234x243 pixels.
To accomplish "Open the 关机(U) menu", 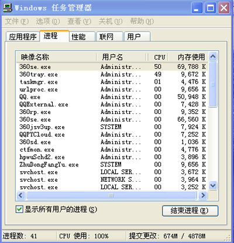I will (111, 22).
